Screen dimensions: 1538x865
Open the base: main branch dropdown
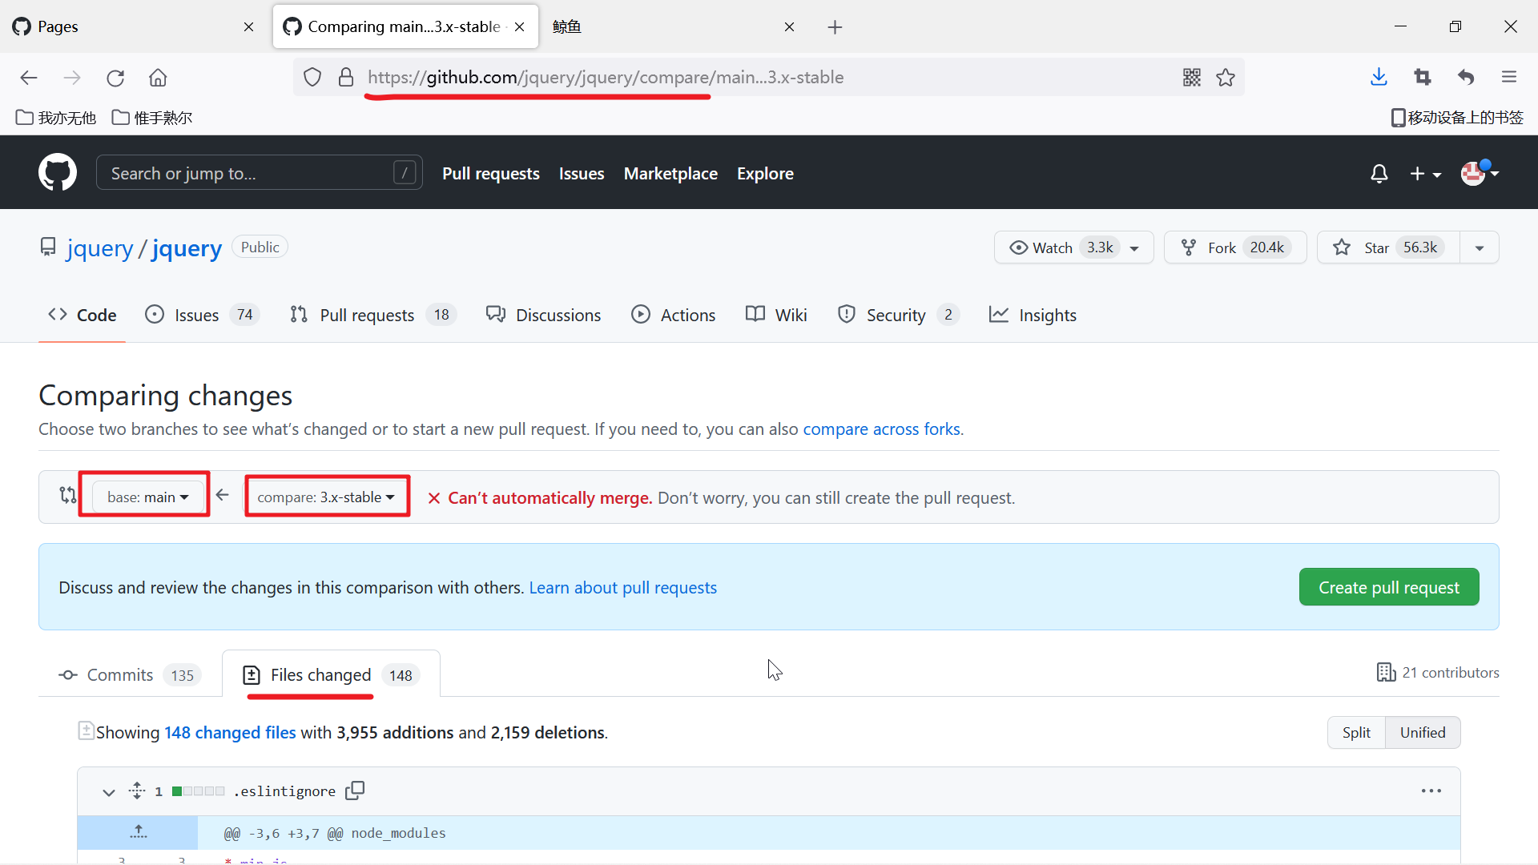[x=147, y=497]
